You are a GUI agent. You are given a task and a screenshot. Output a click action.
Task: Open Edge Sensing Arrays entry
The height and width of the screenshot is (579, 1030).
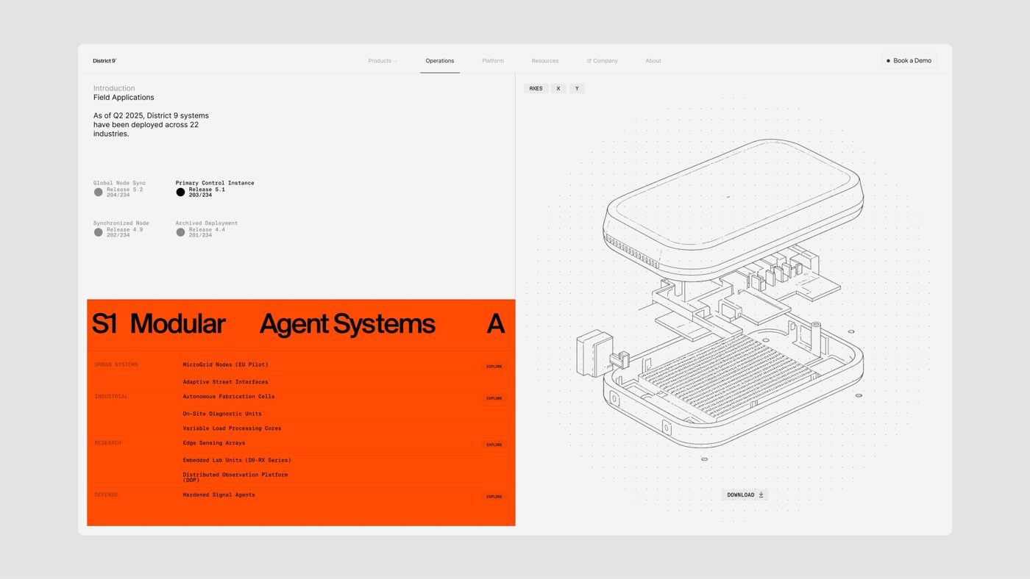(214, 443)
